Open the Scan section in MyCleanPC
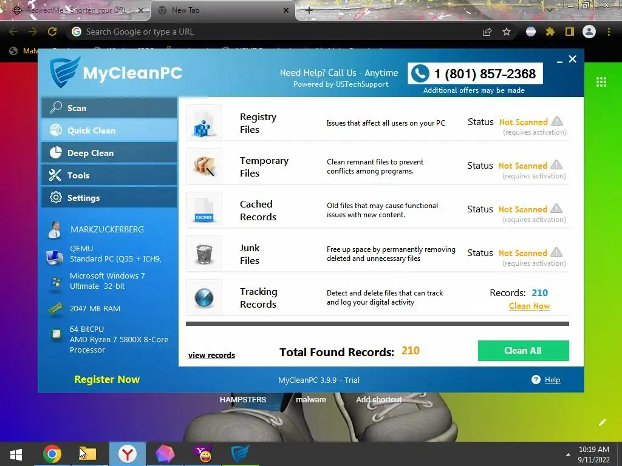 pyautogui.click(x=109, y=108)
